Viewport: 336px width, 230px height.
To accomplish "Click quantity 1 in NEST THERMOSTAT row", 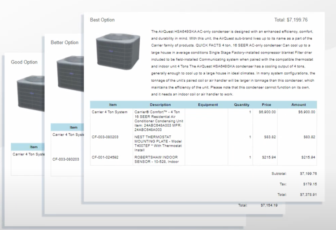I will 250,137.
